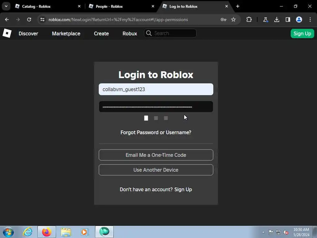Click Forgot Password or Username link
The height and width of the screenshot is (238, 317).
156,132
